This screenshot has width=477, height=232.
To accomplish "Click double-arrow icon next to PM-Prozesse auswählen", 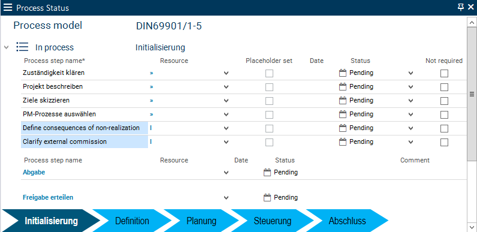I will point(152,114).
